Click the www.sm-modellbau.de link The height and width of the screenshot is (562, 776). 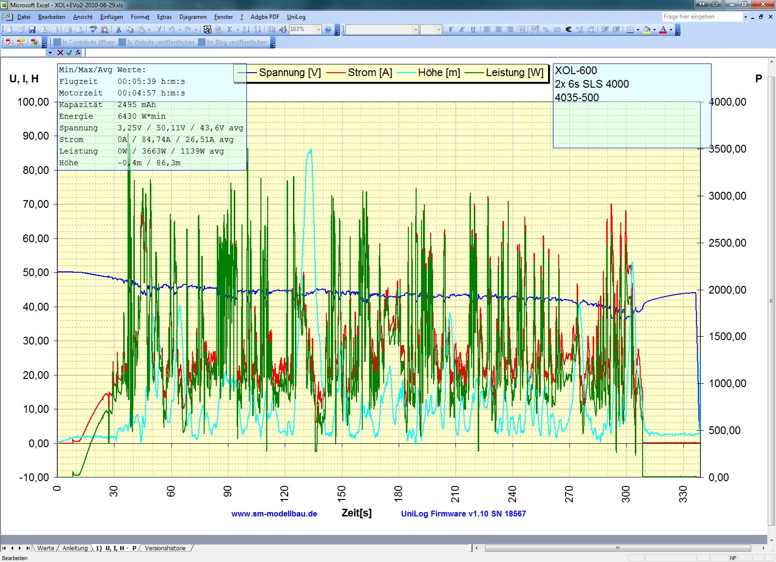274,514
